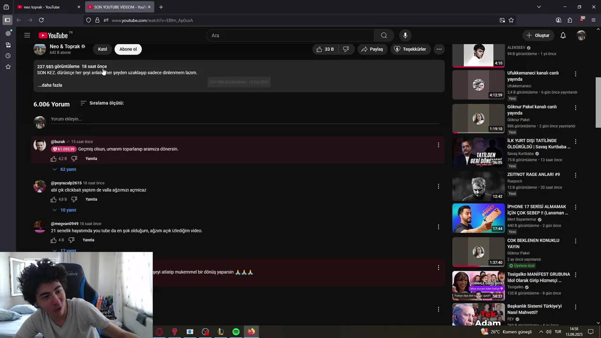Viewport: 601px width, 338px height.
Task: Start voice search with the microphone icon
Action: click(405, 35)
